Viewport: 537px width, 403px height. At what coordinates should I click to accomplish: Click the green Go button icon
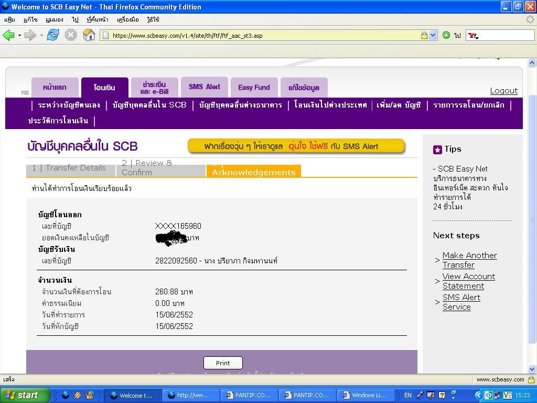pos(446,35)
